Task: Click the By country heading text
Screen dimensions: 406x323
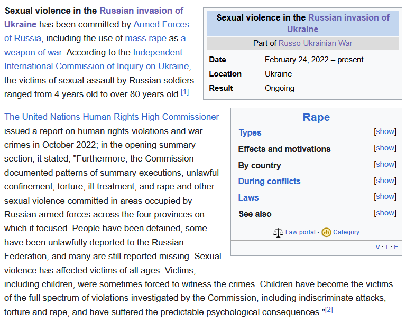Action: 260,165
